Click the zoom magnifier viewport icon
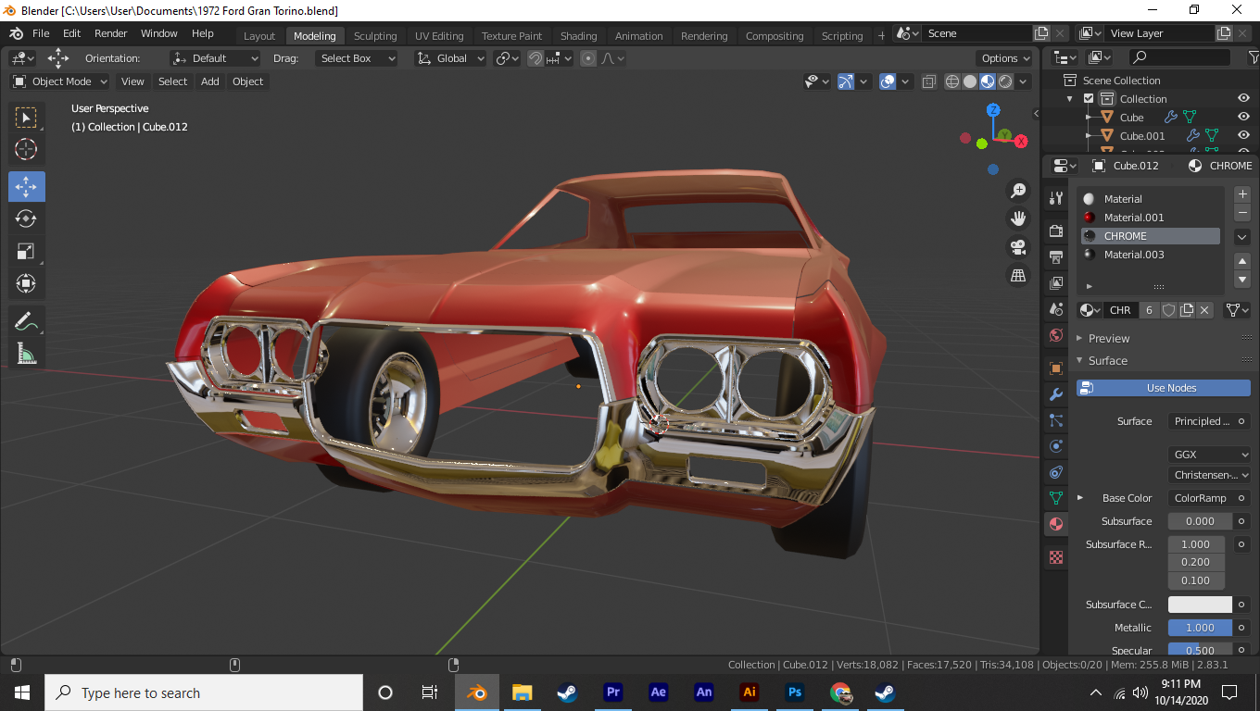This screenshot has width=1260, height=711. pyautogui.click(x=1018, y=191)
